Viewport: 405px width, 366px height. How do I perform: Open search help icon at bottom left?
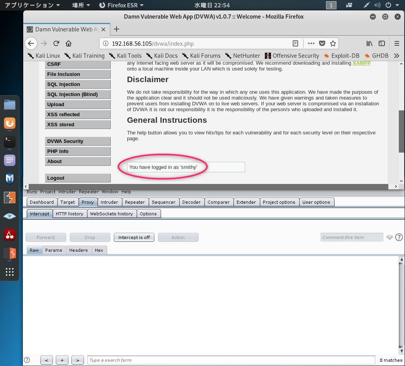[x=27, y=360]
